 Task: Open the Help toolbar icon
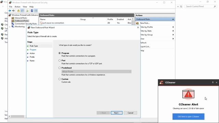32,11
